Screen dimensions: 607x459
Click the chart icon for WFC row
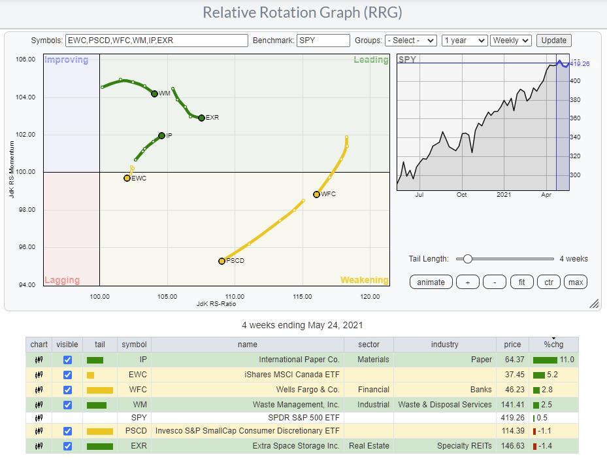[x=39, y=390]
